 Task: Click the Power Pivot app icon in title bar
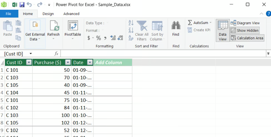(4, 5)
